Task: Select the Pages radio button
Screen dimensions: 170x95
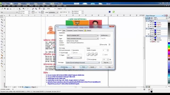Action: (60, 55)
